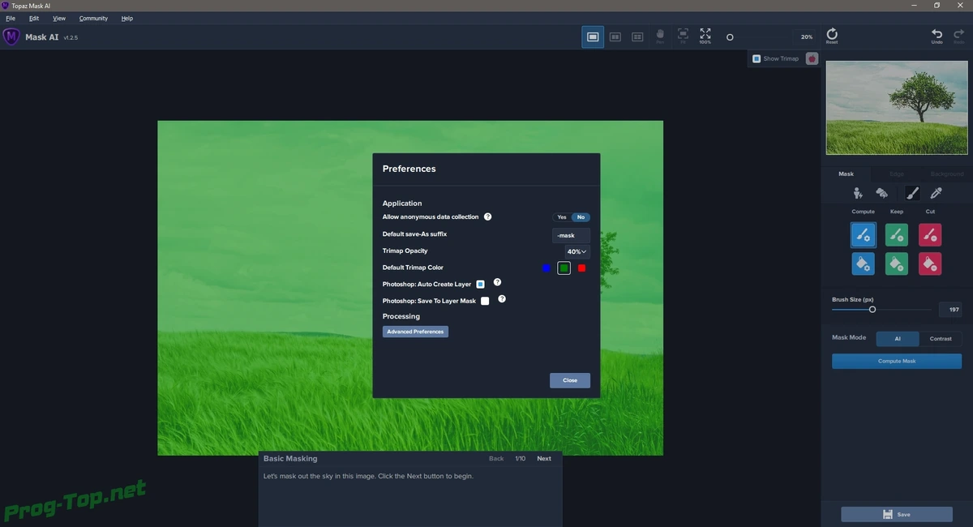
Task: Open the File menu
Action: click(x=11, y=18)
